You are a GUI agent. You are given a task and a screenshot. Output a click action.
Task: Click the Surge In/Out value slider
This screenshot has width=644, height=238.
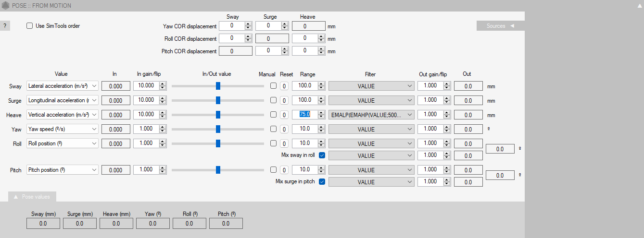click(x=218, y=101)
